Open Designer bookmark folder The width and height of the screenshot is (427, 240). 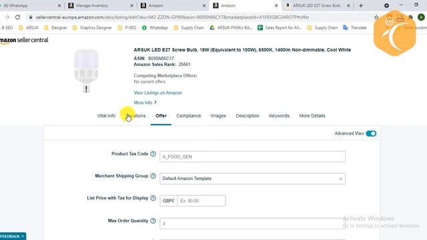pyautogui.click(x=55, y=28)
